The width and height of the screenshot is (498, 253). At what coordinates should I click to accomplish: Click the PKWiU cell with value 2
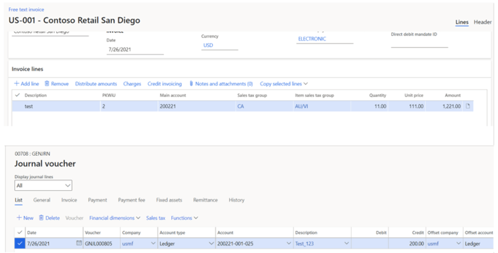[129, 106]
